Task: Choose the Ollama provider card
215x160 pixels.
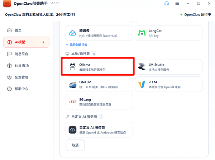Action: pyautogui.click(x=99, y=67)
